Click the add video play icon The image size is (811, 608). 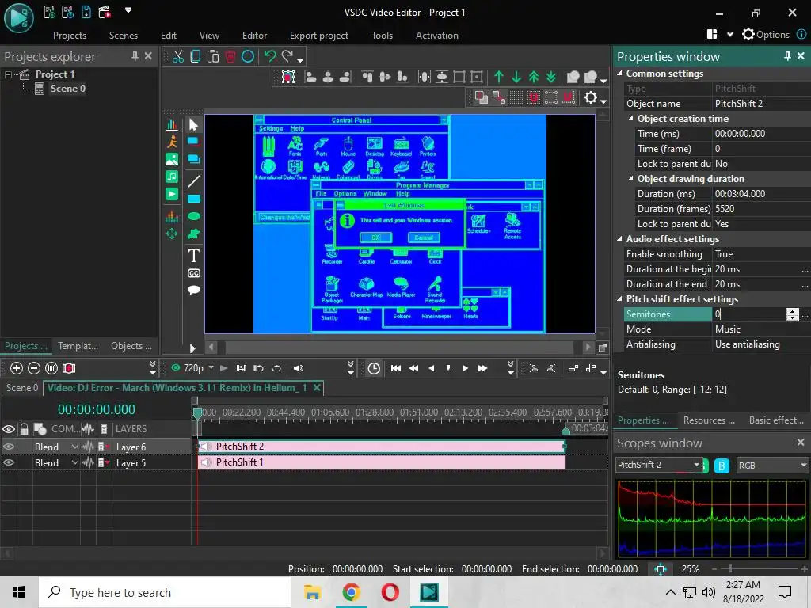172,194
